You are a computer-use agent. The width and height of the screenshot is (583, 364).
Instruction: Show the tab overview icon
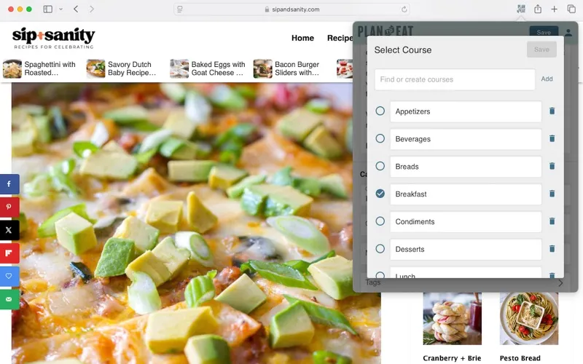(x=571, y=9)
